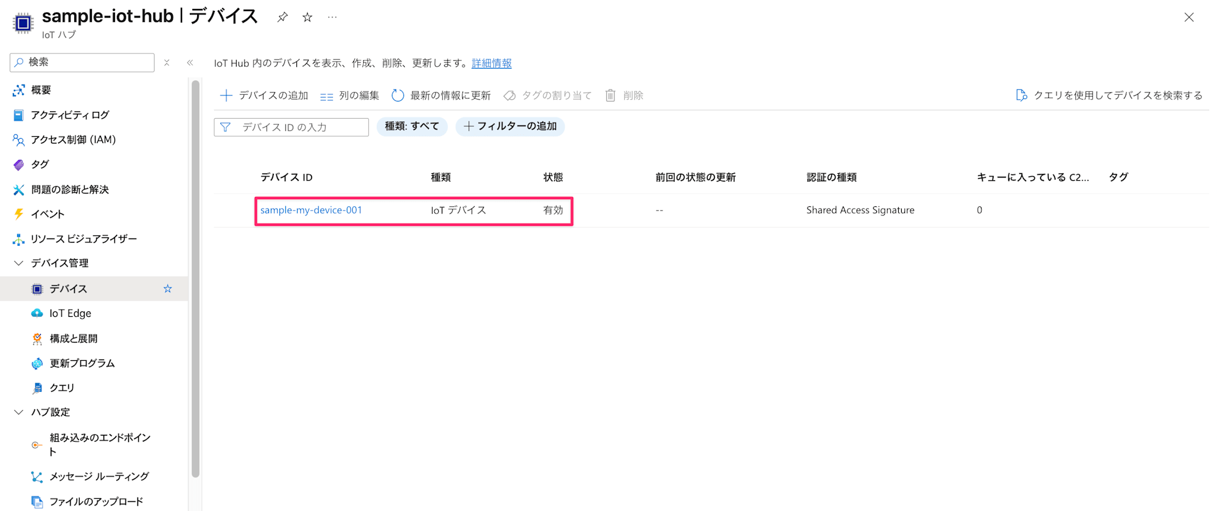The width and height of the screenshot is (1217, 511).
Task: Select デバイス in the sidebar
Action: (68, 288)
